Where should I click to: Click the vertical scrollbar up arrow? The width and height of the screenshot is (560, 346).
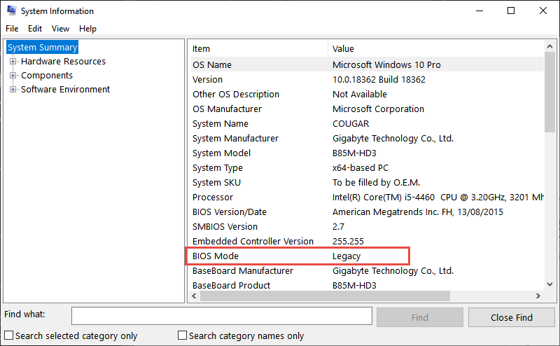coord(550,46)
